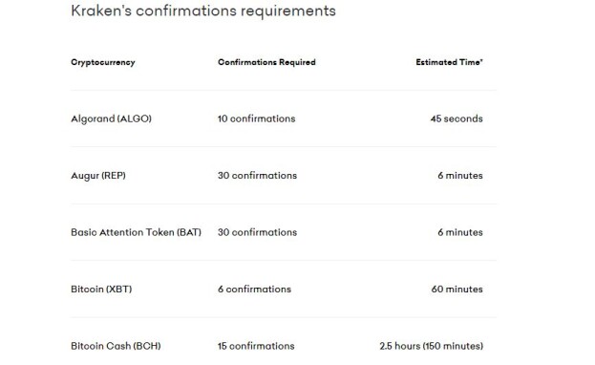Select the Algorand (ALGO) row label
Screen dimensions: 595x365
coord(111,118)
